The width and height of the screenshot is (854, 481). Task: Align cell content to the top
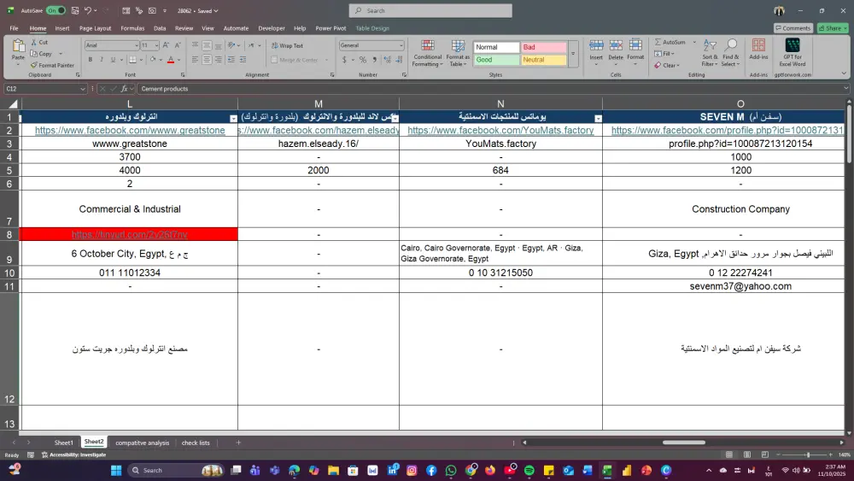point(195,45)
